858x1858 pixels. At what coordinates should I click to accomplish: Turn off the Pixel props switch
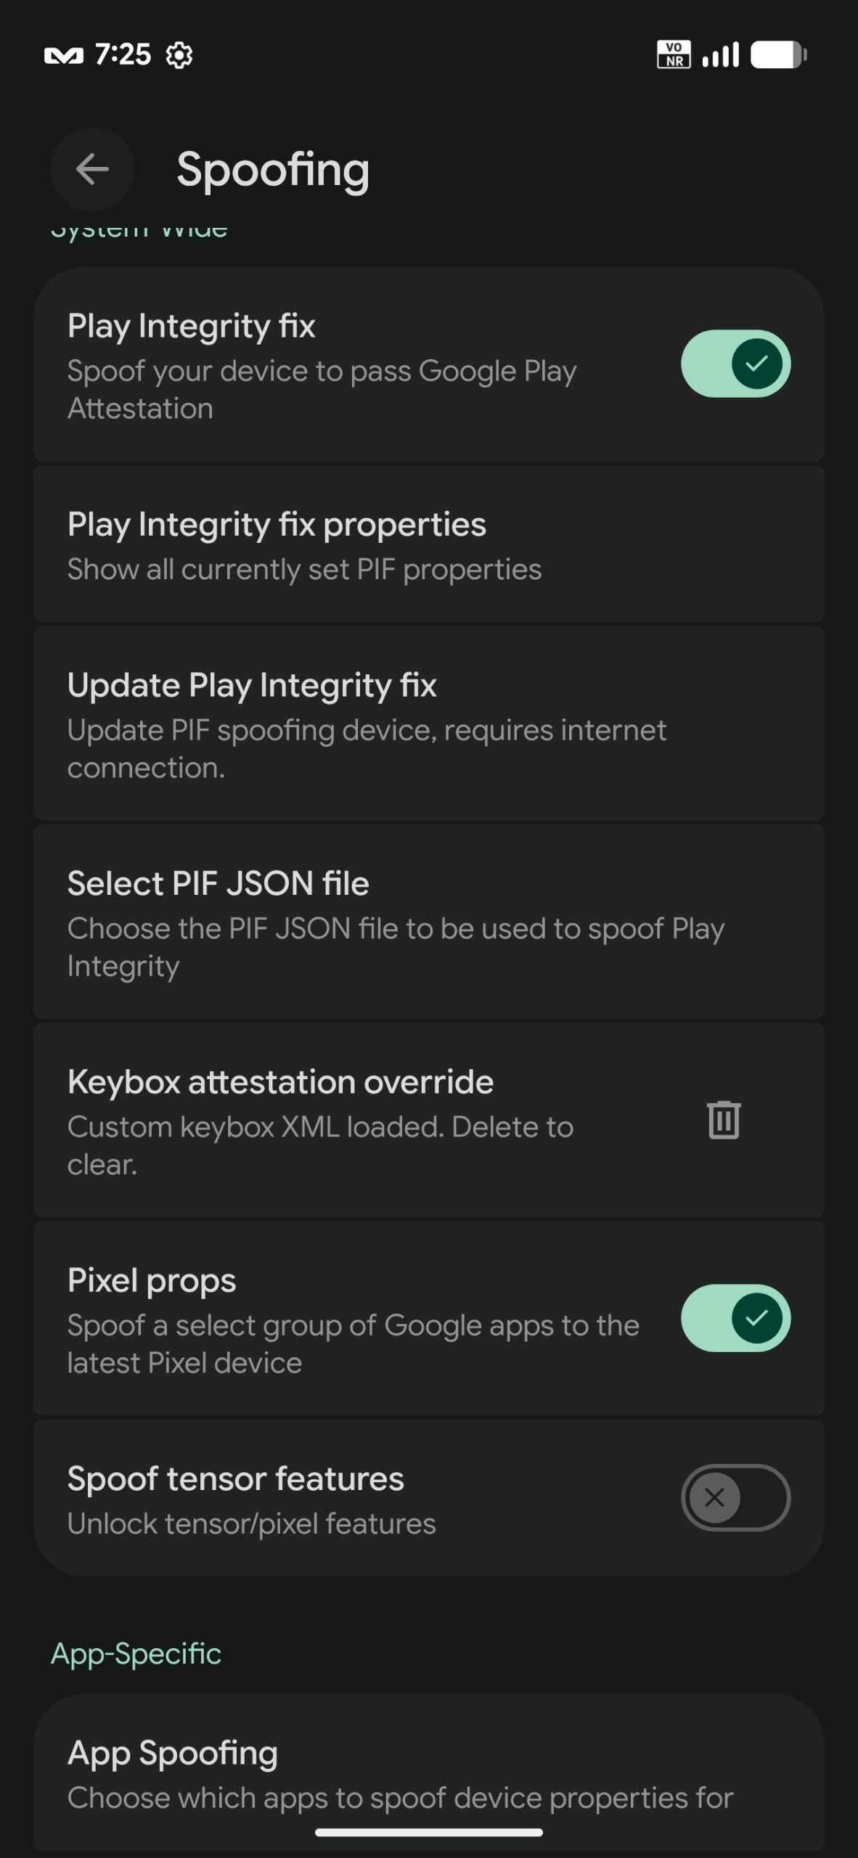point(735,1318)
